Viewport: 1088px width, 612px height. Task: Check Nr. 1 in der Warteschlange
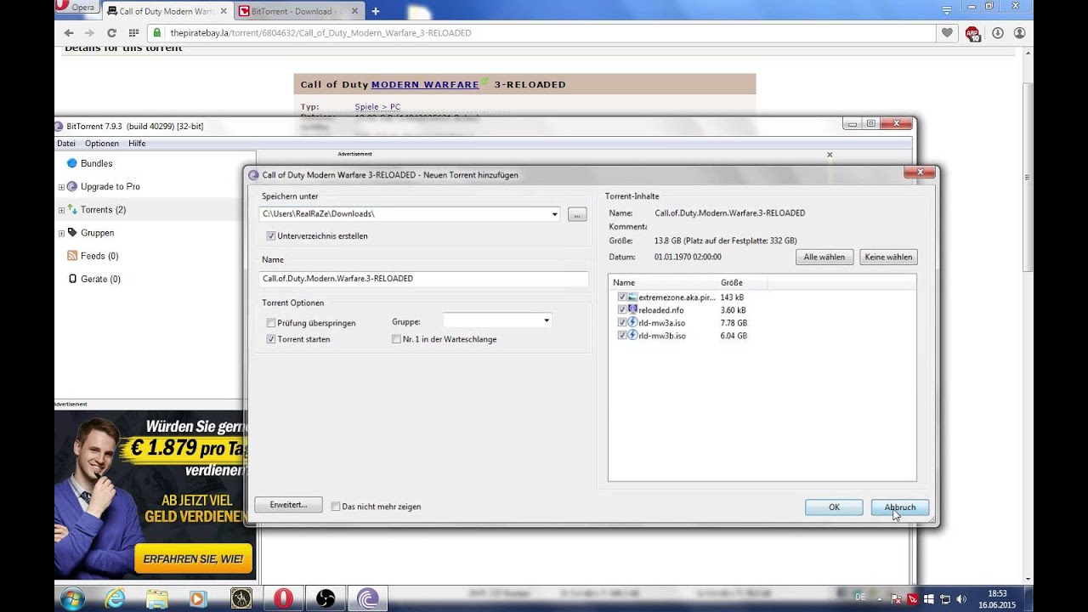tap(396, 339)
